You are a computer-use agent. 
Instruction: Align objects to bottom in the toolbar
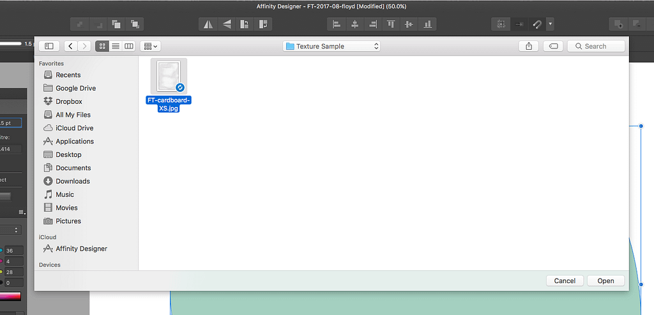pos(427,24)
